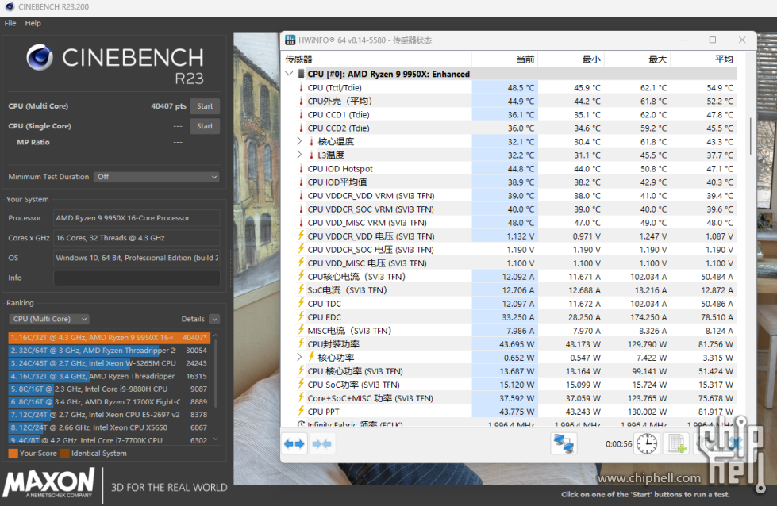The height and width of the screenshot is (506, 777).
Task: Click the MAXON logo at the bottom left
Action: pyautogui.click(x=48, y=483)
